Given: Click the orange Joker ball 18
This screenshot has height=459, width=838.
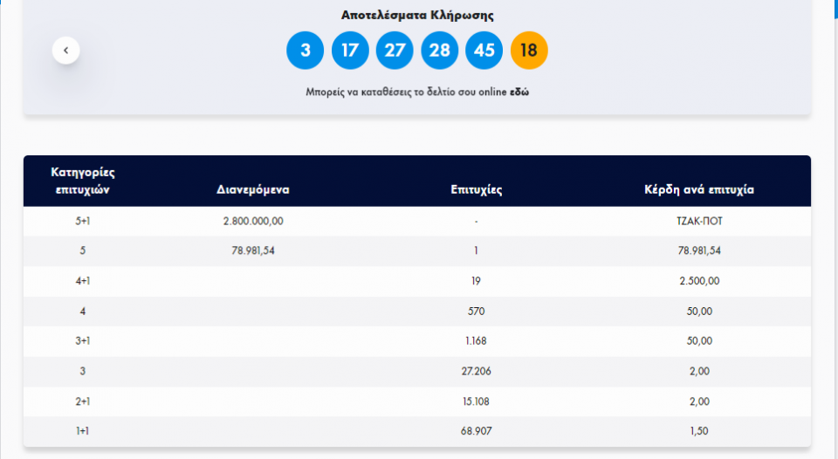Looking at the screenshot, I should tap(529, 51).
